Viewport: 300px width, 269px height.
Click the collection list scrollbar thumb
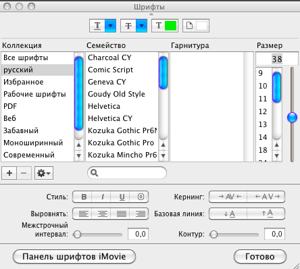pos(78,93)
